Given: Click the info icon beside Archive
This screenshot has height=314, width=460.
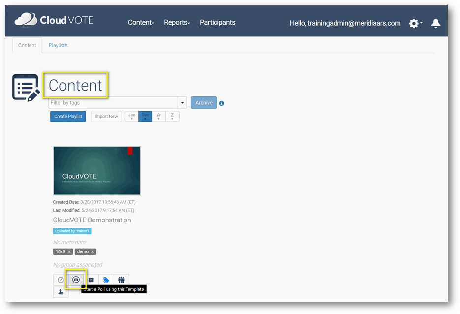Looking at the screenshot, I should [222, 103].
